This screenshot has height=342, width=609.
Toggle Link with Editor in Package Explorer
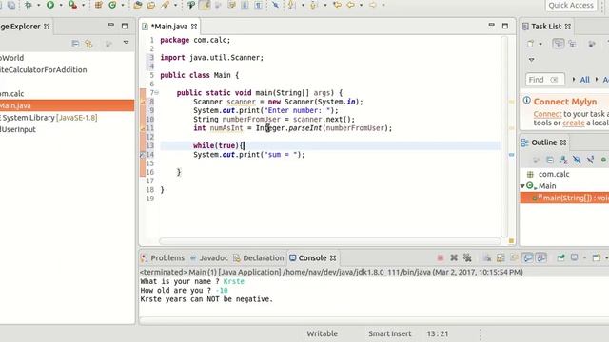pos(88,44)
